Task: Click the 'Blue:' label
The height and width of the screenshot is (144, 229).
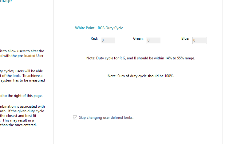Action: [x=185, y=38]
